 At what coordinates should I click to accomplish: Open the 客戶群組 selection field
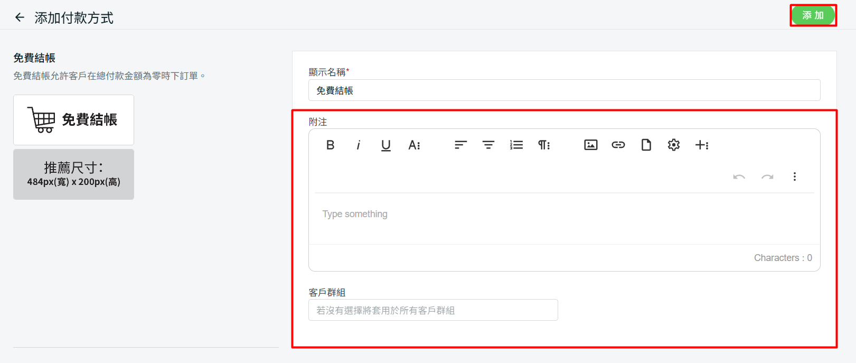coord(432,310)
